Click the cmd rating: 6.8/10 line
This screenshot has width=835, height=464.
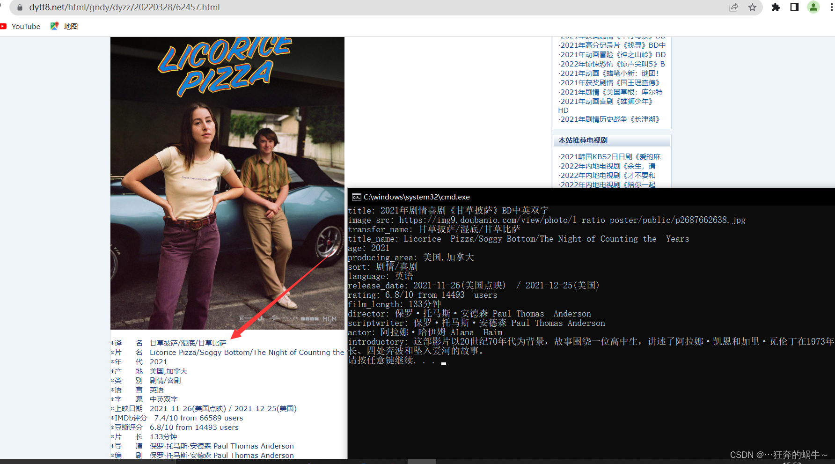click(423, 295)
